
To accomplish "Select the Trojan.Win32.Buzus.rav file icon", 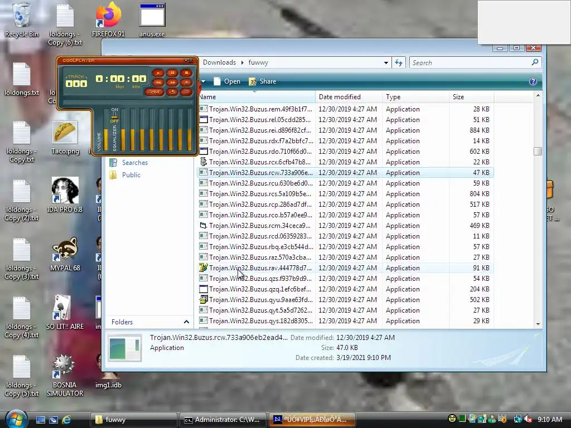I will [x=203, y=268].
